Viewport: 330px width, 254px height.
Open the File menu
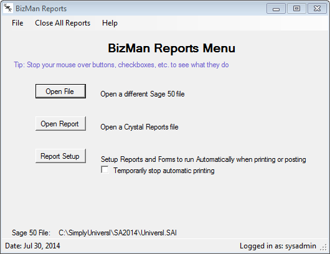[x=17, y=23]
